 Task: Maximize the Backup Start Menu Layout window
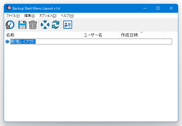click(158, 8)
